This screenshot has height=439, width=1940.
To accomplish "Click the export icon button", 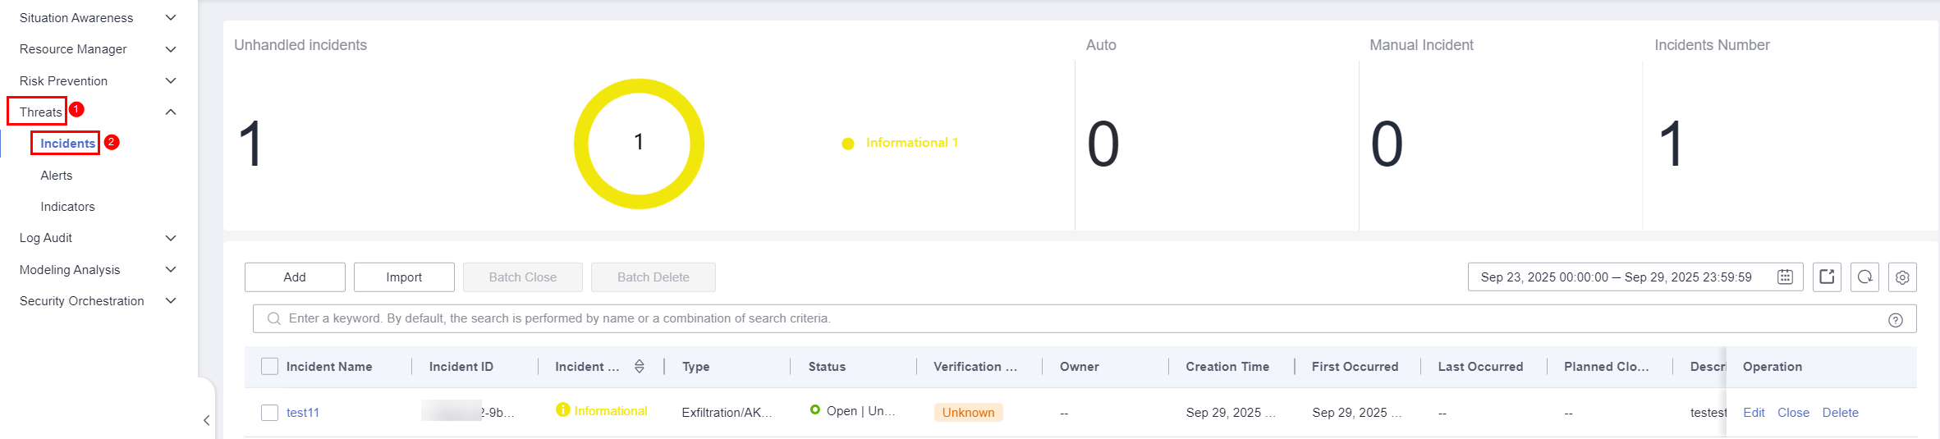I will point(1827,277).
